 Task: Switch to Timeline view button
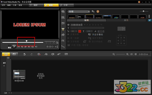[x=14, y=54]
